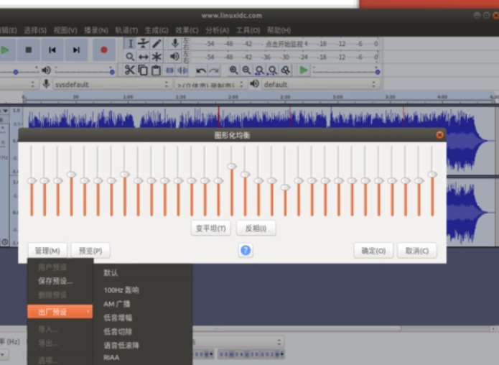This screenshot has width=499, height=365.
Task: Open the 工具(O) menu
Action: coord(248,30)
